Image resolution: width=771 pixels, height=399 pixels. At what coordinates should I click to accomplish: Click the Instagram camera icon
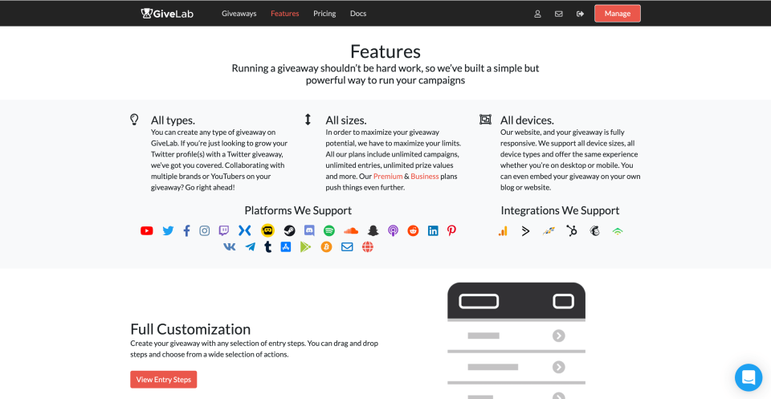pyautogui.click(x=205, y=230)
